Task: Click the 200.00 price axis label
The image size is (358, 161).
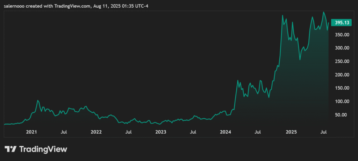Action: [341, 75]
